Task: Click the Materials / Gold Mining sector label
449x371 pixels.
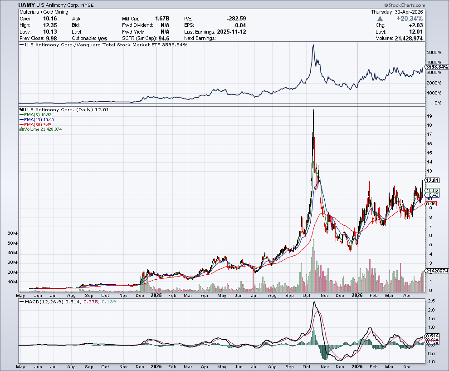Action: pos(44,12)
